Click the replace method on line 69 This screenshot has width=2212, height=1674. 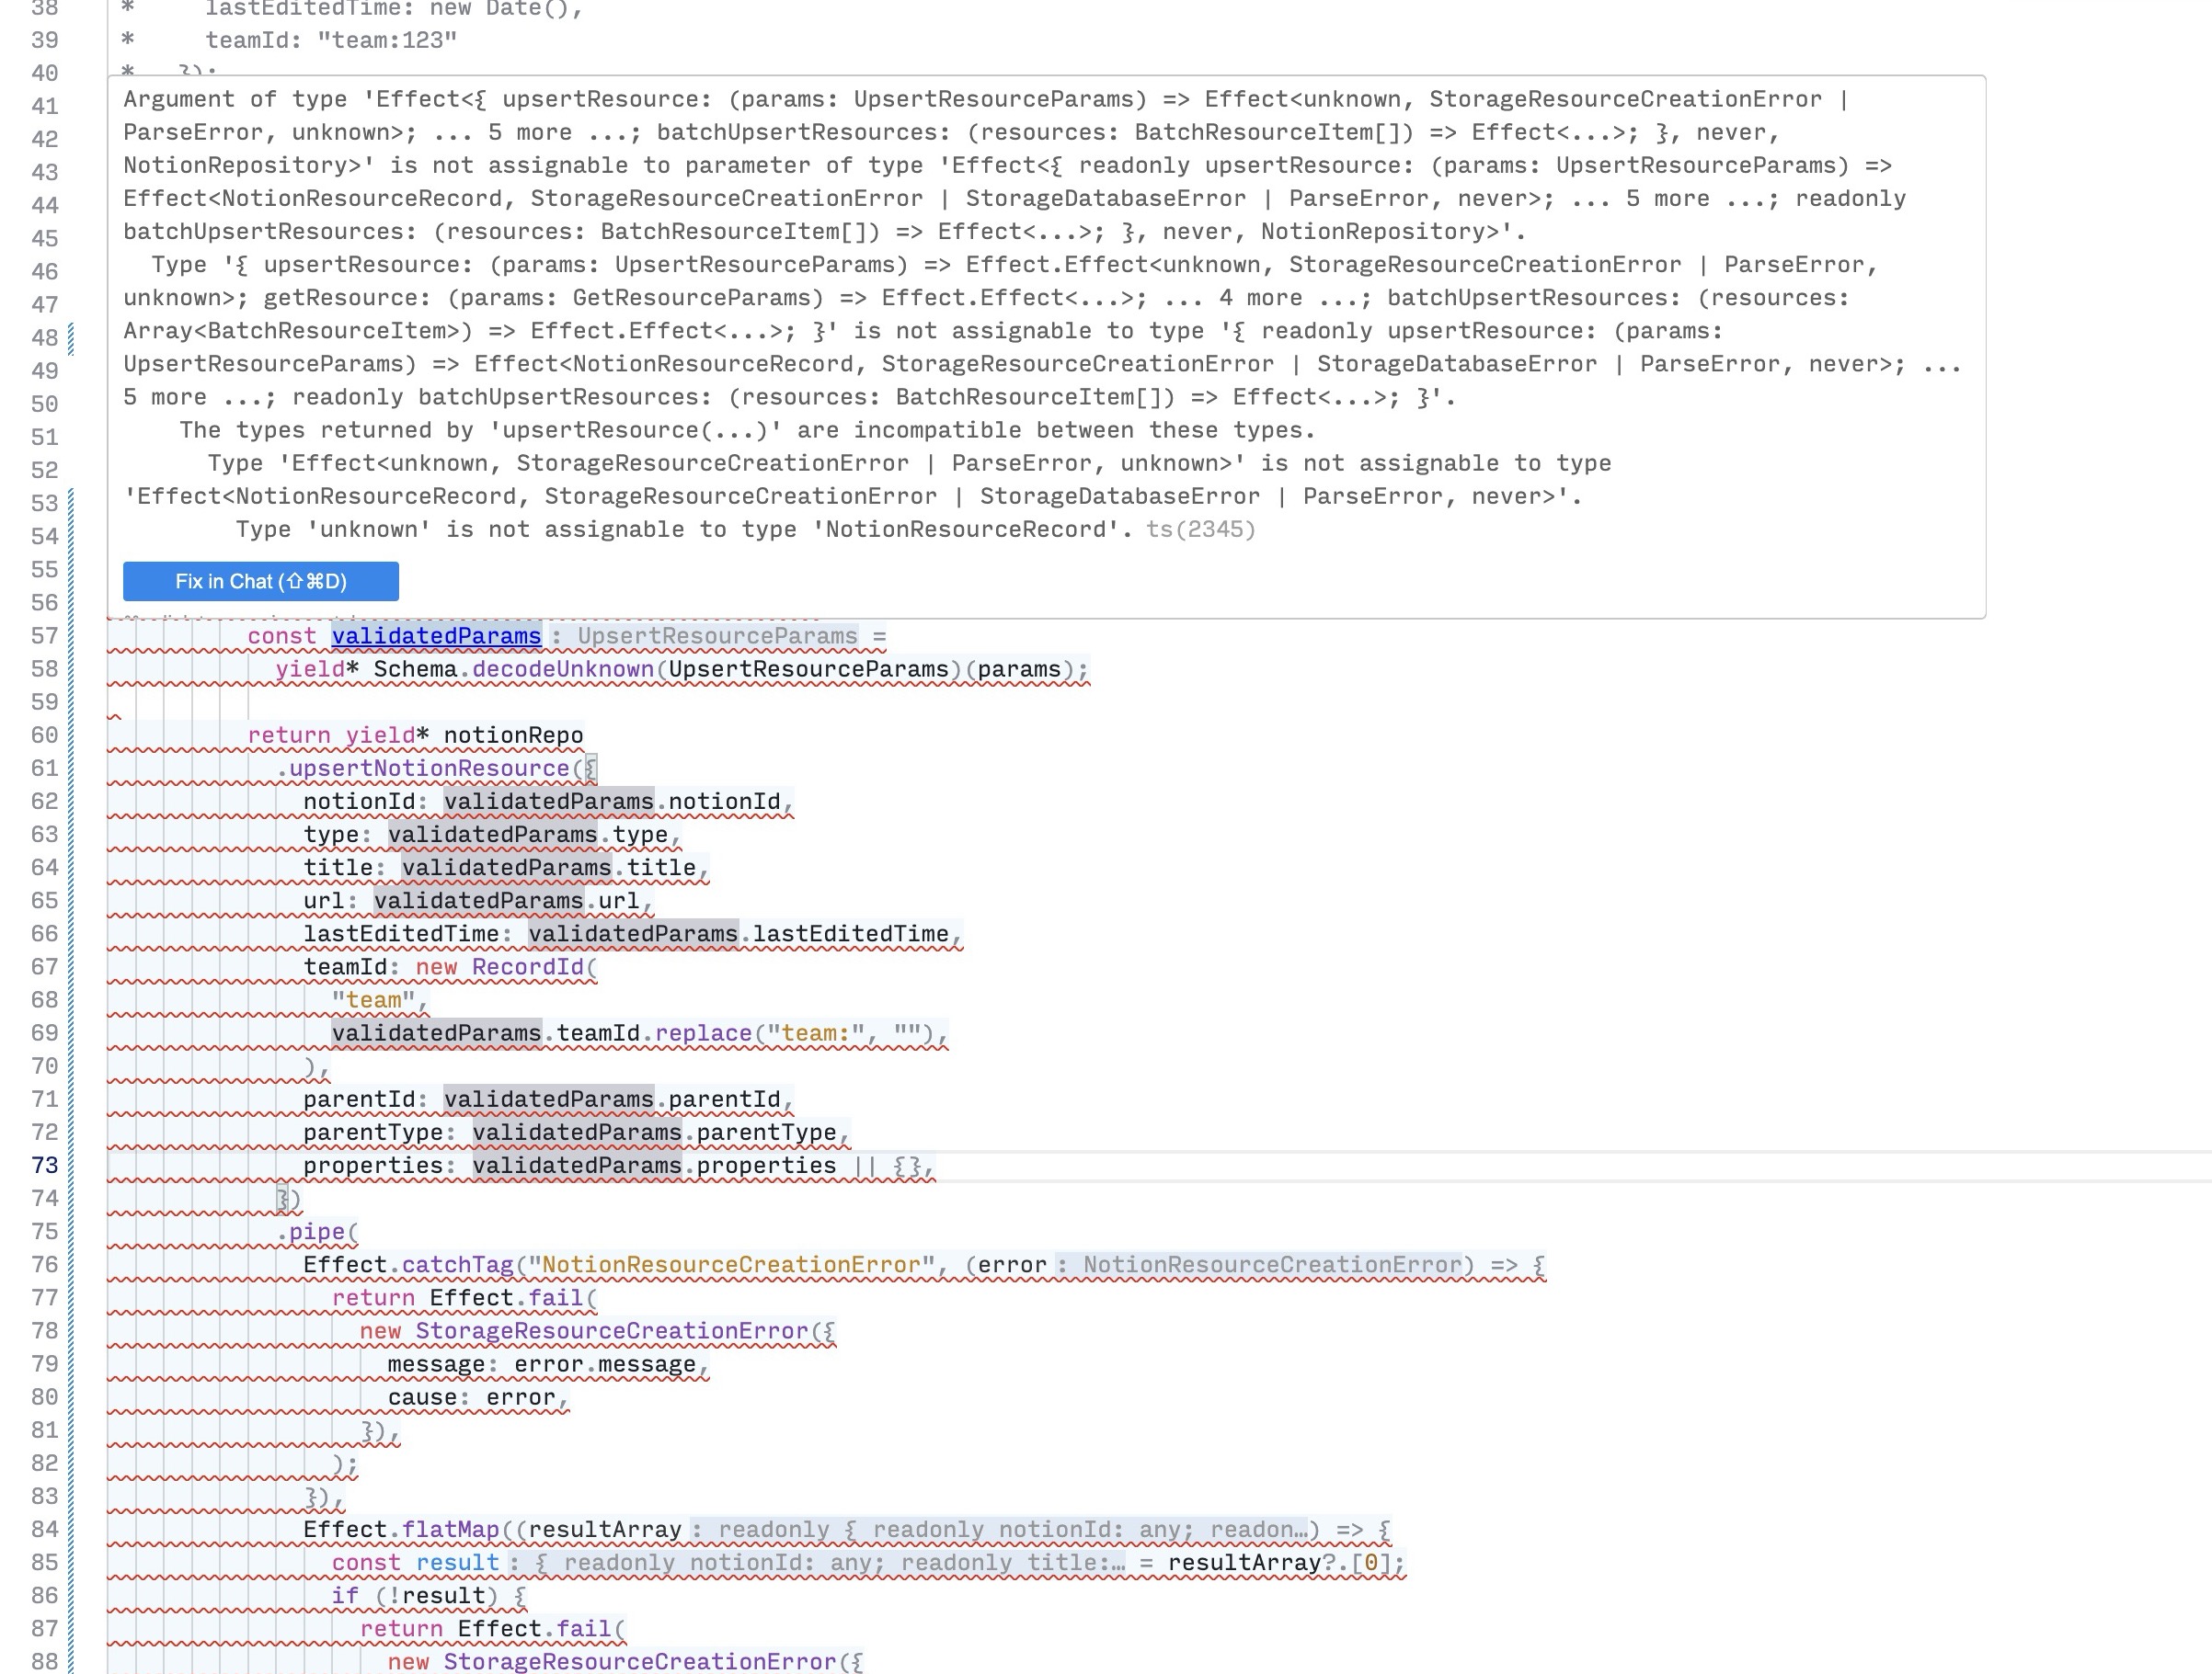coord(702,1033)
